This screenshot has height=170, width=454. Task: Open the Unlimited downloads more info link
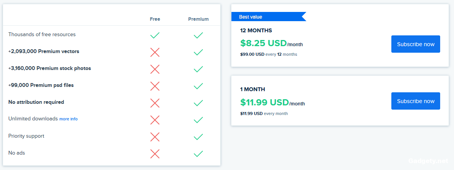coord(68,119)
